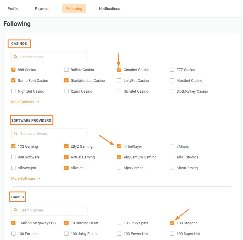Click the CASINOS section heading
243x240 pixels.
(19, 44)
